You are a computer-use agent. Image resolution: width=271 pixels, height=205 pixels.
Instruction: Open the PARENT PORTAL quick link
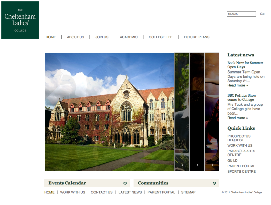pos(241,166)
